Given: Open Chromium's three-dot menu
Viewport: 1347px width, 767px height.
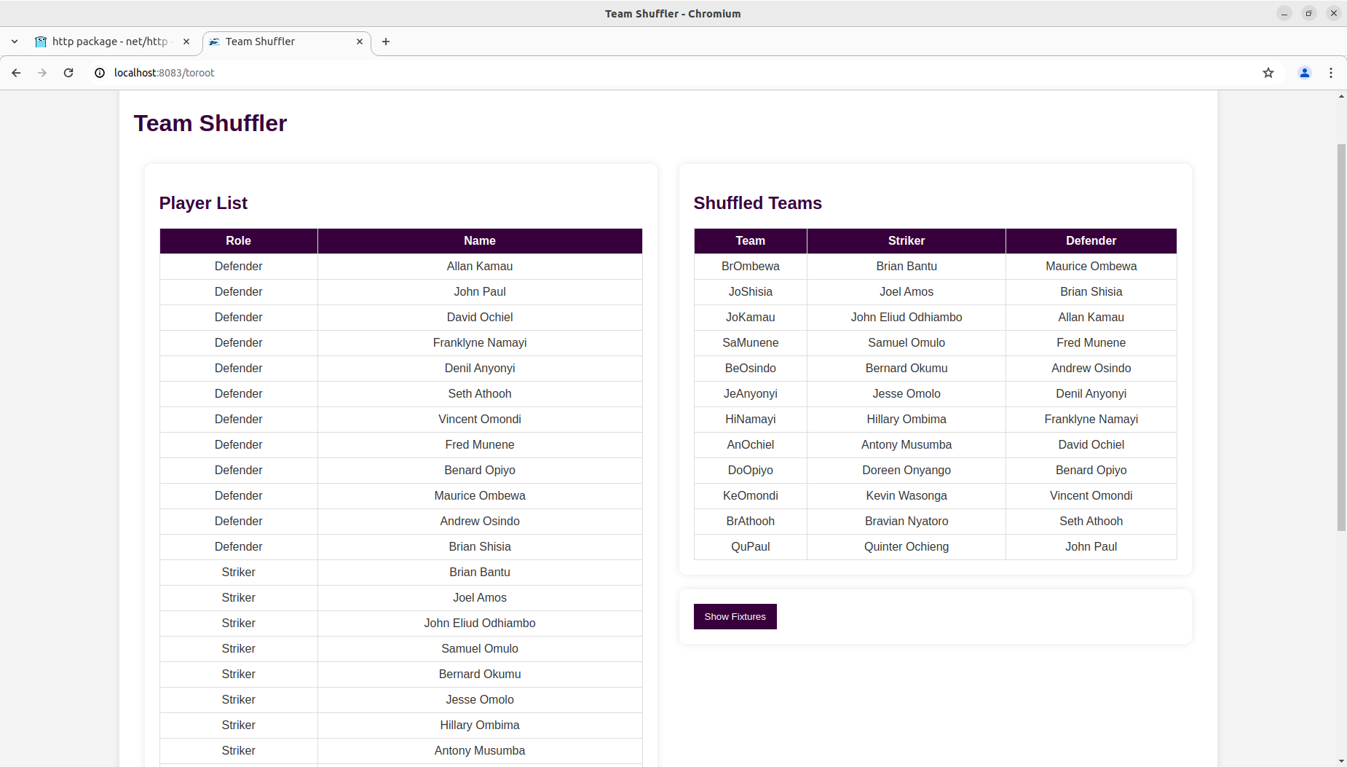Looking at the screenshot, I should click(1331, 73).
